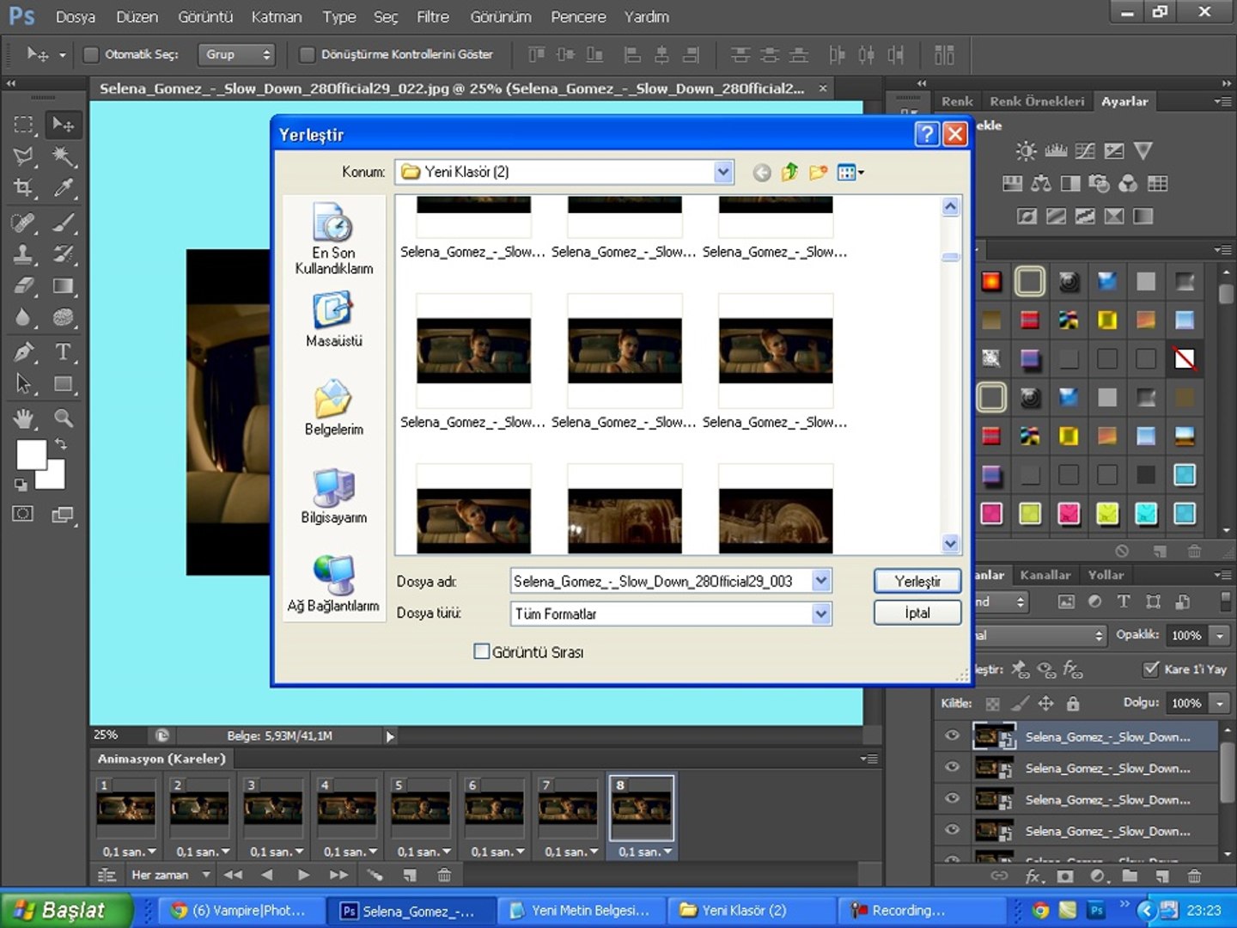Select the Eyedropper tool
The height and width of the screenshot is (928, 1237).
click(x=63, y=188)
